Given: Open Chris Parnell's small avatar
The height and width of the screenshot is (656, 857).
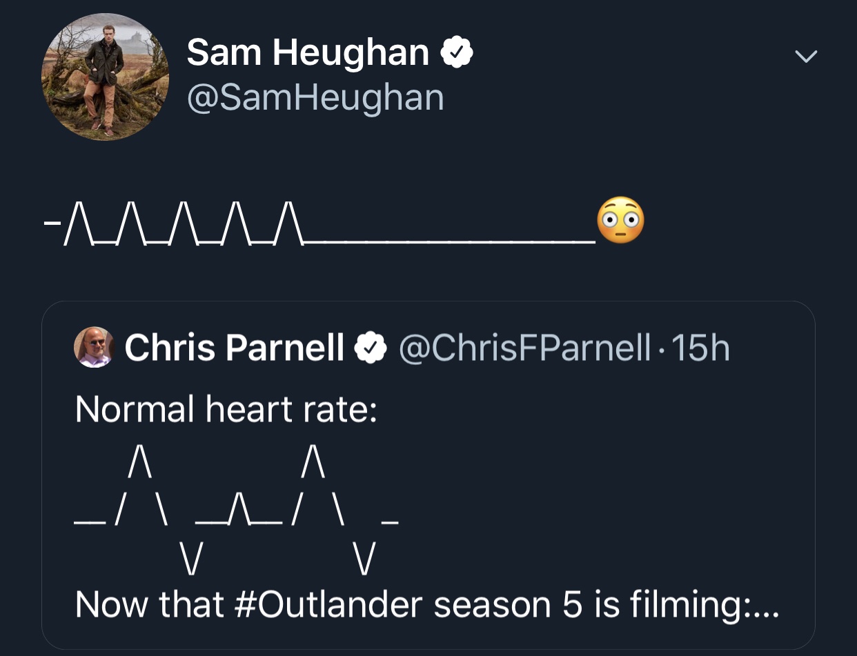Looking at the screenshot, I should (x=94, y=347).
